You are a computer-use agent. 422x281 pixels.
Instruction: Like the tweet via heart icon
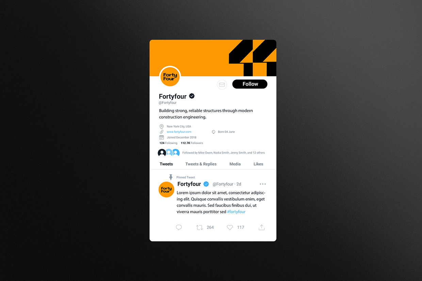(x=230, y=227)
